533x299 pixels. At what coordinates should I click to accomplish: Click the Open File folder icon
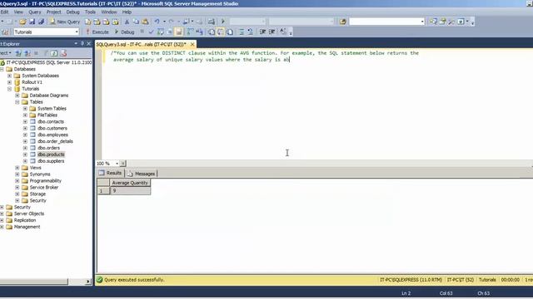(x=22, y=22)
